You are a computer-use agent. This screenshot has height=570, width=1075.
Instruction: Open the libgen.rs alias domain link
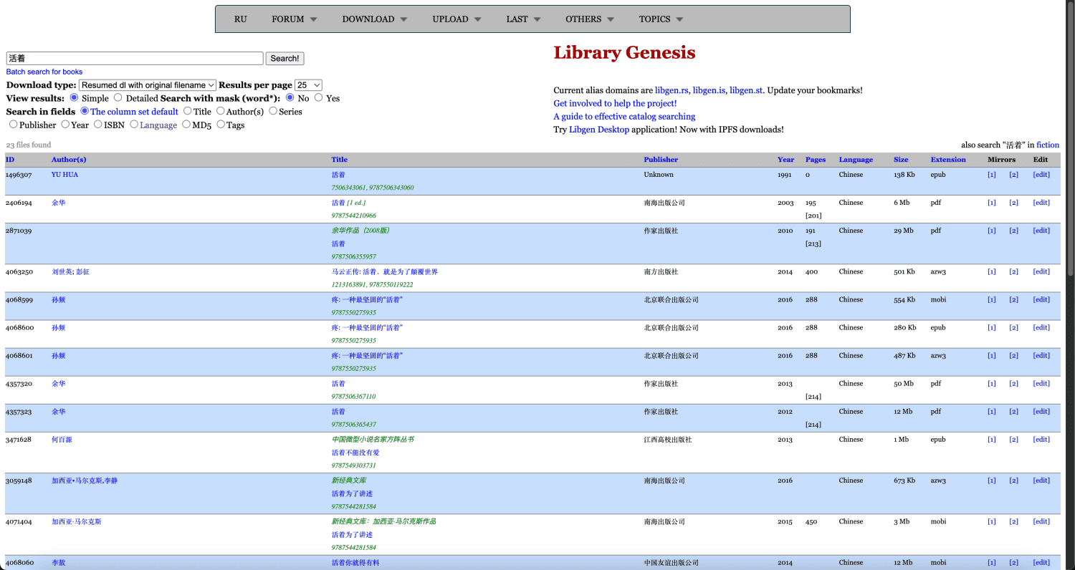coord(672,90)
